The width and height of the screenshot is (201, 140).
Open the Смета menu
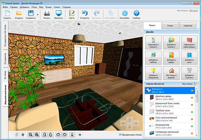pyautogui.click(x=57, y=7)
